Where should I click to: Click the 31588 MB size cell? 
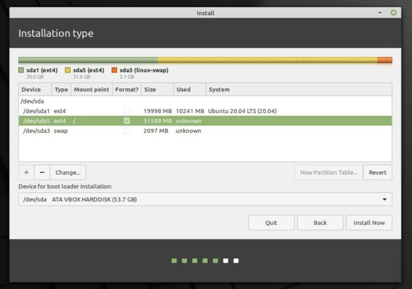click(158, 121)
